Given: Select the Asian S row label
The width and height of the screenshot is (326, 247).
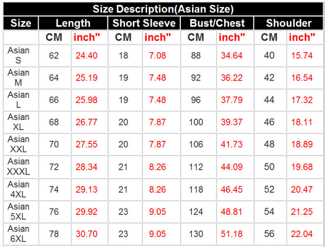Looking at the screenshot, I should pyautogui.click(x=18, y=55).
